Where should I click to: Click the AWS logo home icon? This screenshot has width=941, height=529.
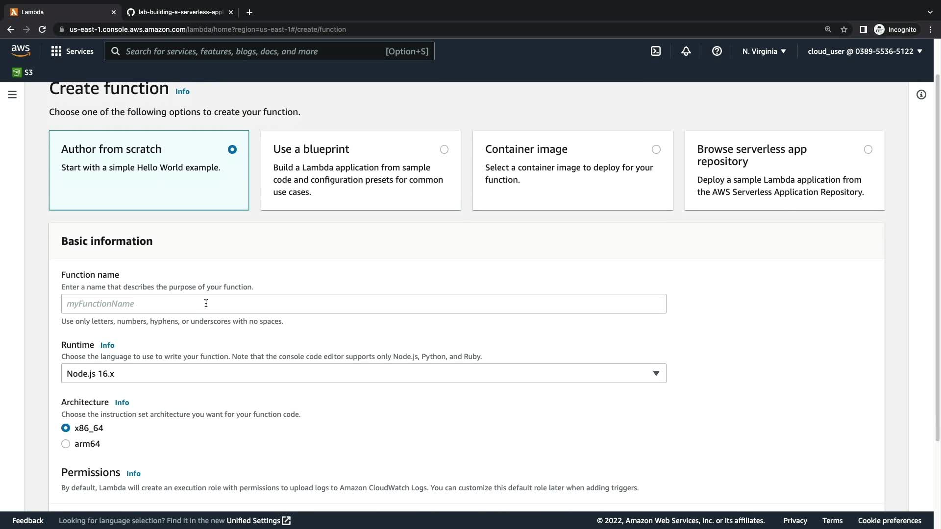(x=21, y=50)
